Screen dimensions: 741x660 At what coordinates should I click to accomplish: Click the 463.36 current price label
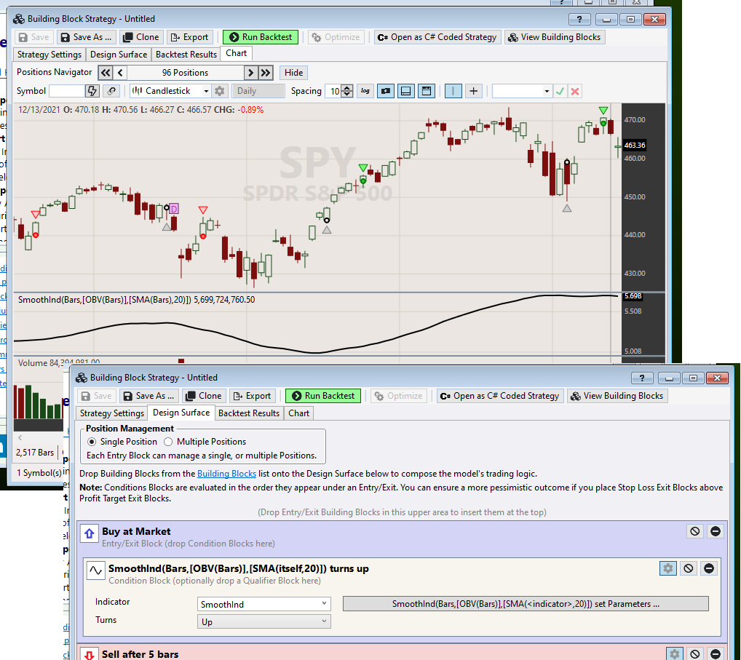click(x=634, y=146)
